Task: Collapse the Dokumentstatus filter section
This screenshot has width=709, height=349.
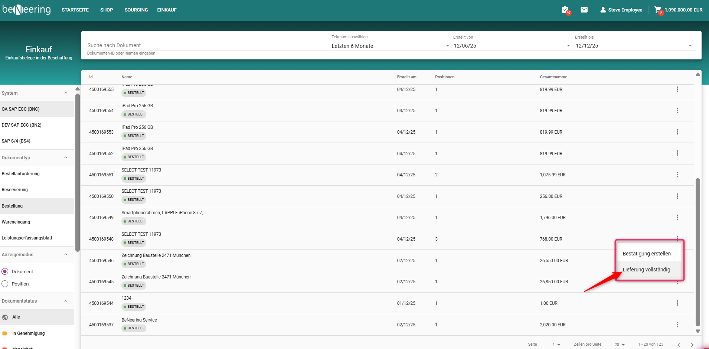Action: pyautogui.click(x=66, y=301)
